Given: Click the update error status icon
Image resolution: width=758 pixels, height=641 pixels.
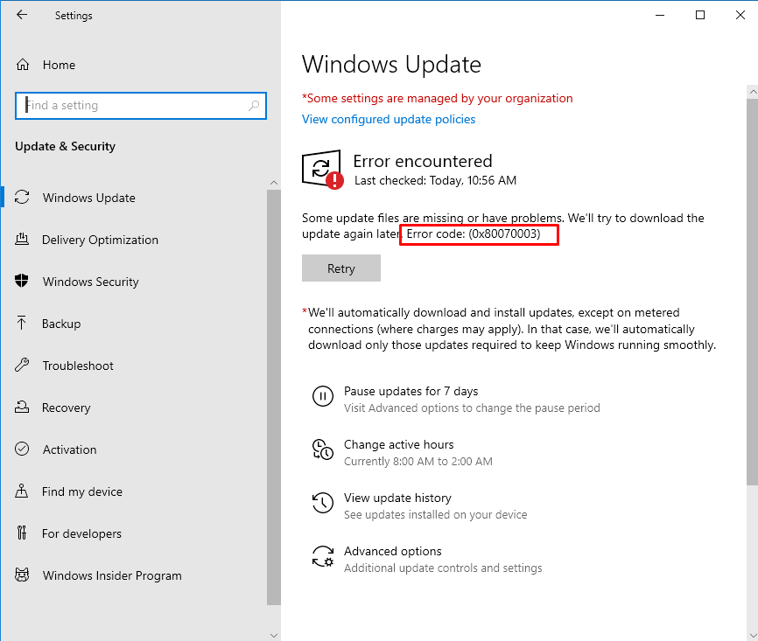Looking at the screenshot, I should coord(323,170).
